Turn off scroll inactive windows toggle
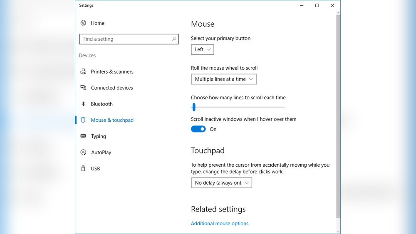This screenshot has width=416, height=234. [x=198, y=129]
